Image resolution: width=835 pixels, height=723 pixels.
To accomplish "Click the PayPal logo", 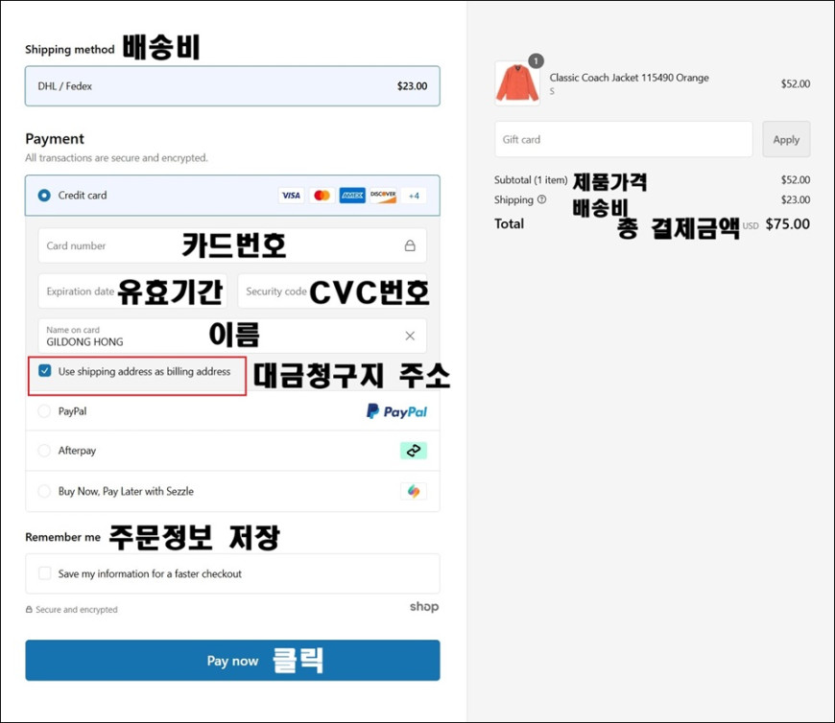I will pos(396,411).
